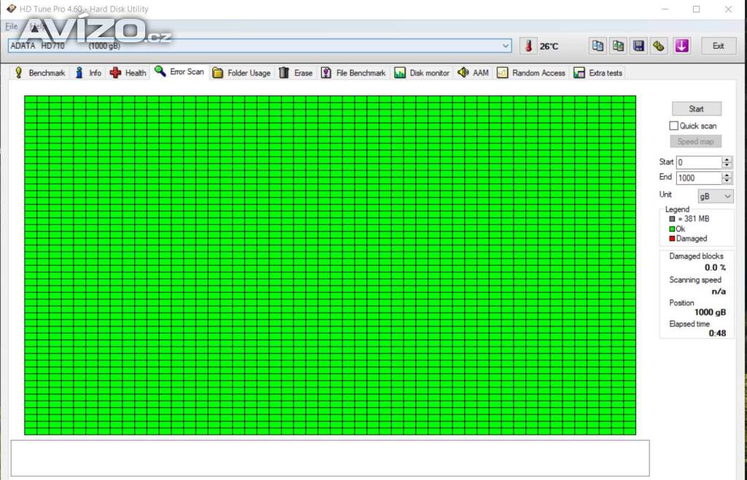Open the File menu
747x480 pixels.
[11, 26]
